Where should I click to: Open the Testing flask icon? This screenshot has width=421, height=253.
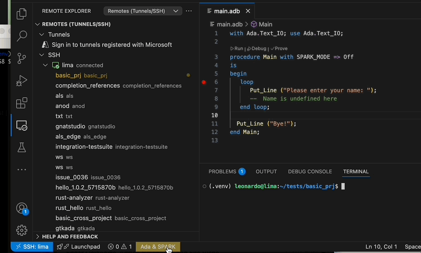tap(21, 147)
